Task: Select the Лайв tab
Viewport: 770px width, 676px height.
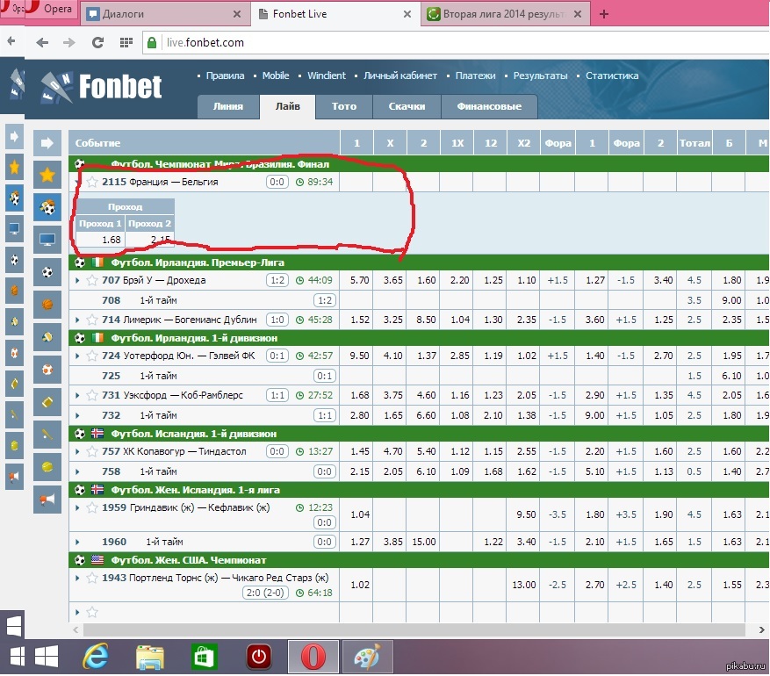Action: 287,106
